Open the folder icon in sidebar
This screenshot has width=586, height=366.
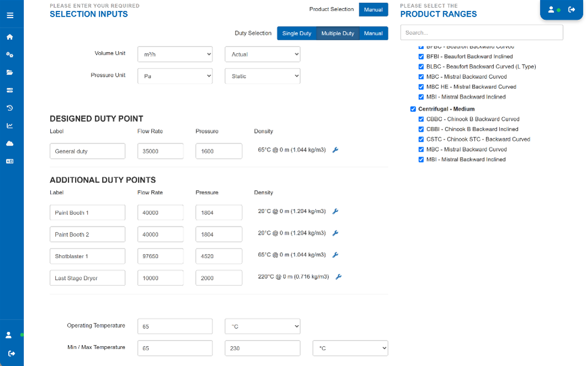pos(10,72)
